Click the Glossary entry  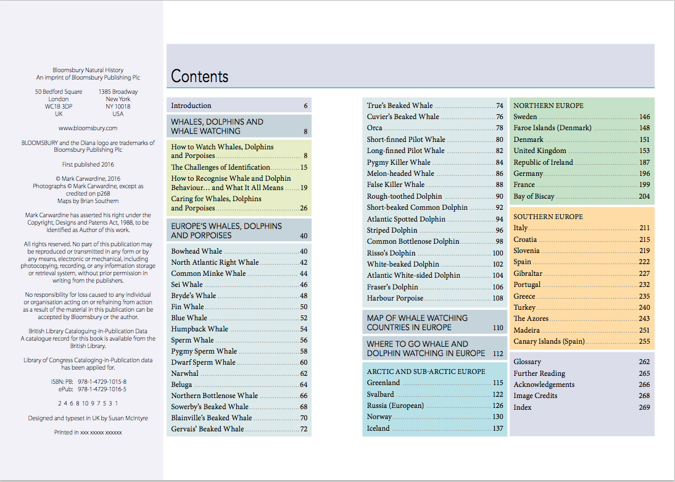click(582, 362)
